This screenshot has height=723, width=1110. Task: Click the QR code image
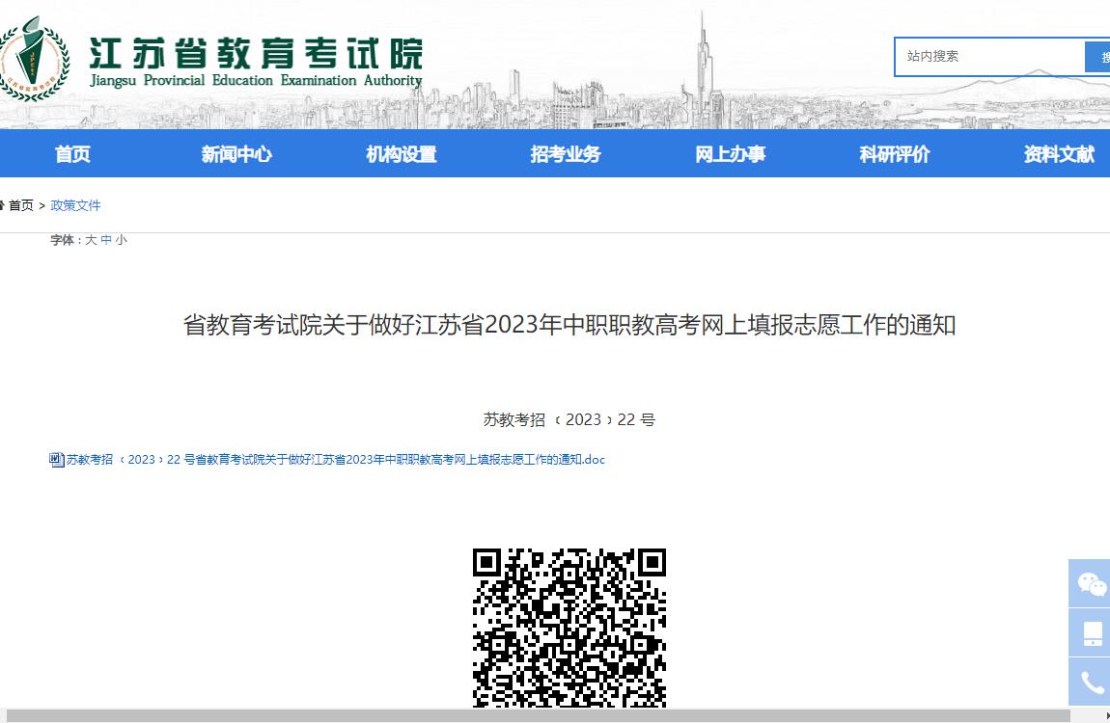click(x=569, y=628)
